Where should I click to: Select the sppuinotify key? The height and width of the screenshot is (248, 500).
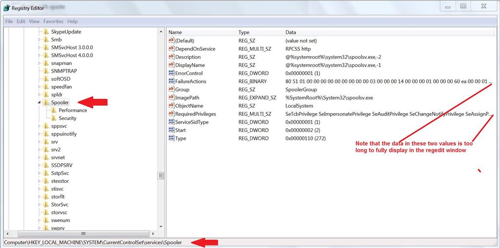coord(64,134)
